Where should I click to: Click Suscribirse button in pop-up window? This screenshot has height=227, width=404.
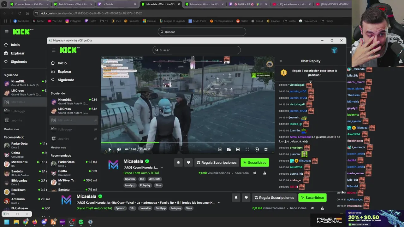point(255,163)
